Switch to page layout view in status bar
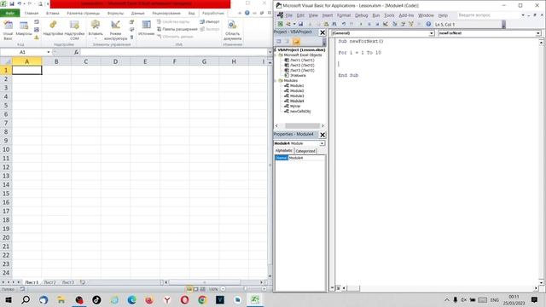This screenshot has height=307, width=546. [x=195, y=289]
